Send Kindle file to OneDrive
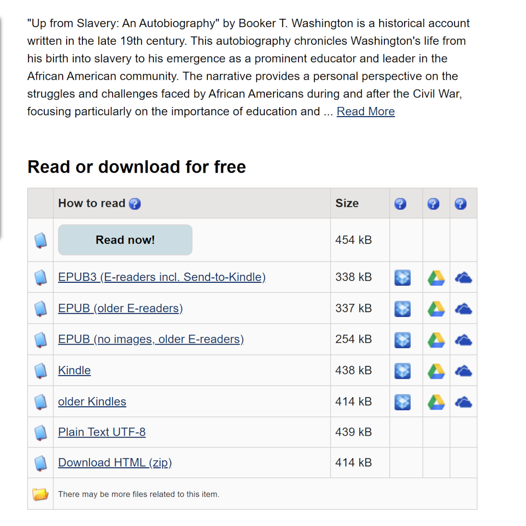The width and height of the screenshot is (526, 526). click(x=463, y=371)
